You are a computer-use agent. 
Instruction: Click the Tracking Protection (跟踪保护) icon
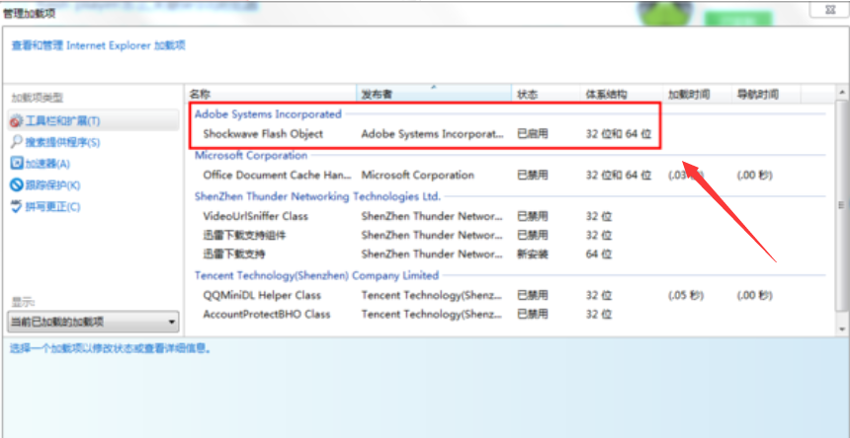(16, 184)
